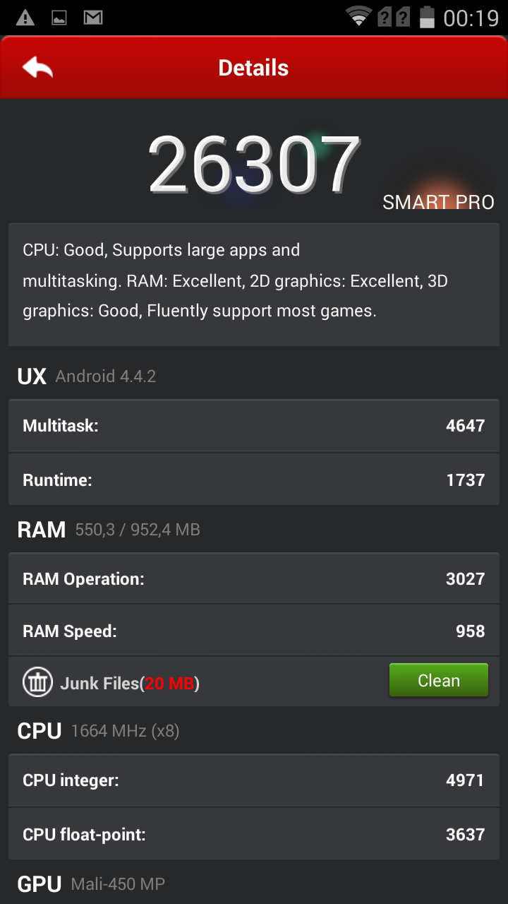Tap the SMART PRO device name label
This screenshot has width=508, height=904.
click(438, 202)
